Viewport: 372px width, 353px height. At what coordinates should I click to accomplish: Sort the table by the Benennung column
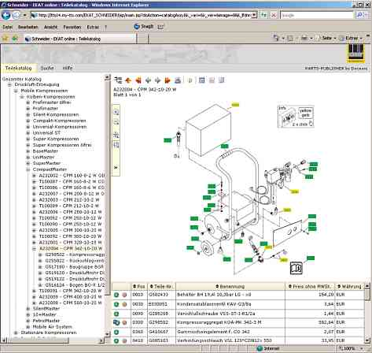tap(230, 286)
